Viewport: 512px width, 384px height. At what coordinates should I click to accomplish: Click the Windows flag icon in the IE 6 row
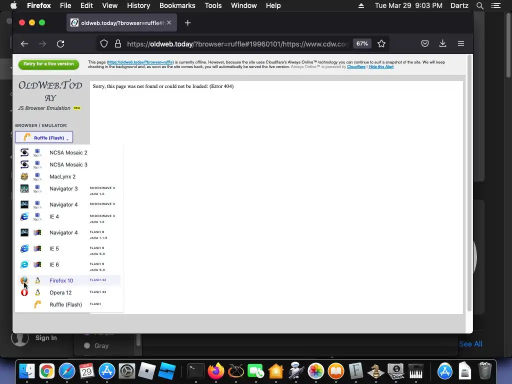click(37, 264)
